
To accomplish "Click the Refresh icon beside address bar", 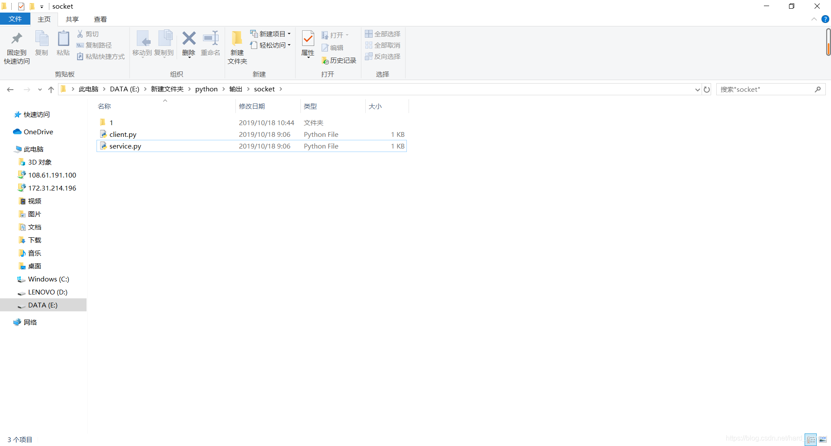I will (x=707, y=89).
